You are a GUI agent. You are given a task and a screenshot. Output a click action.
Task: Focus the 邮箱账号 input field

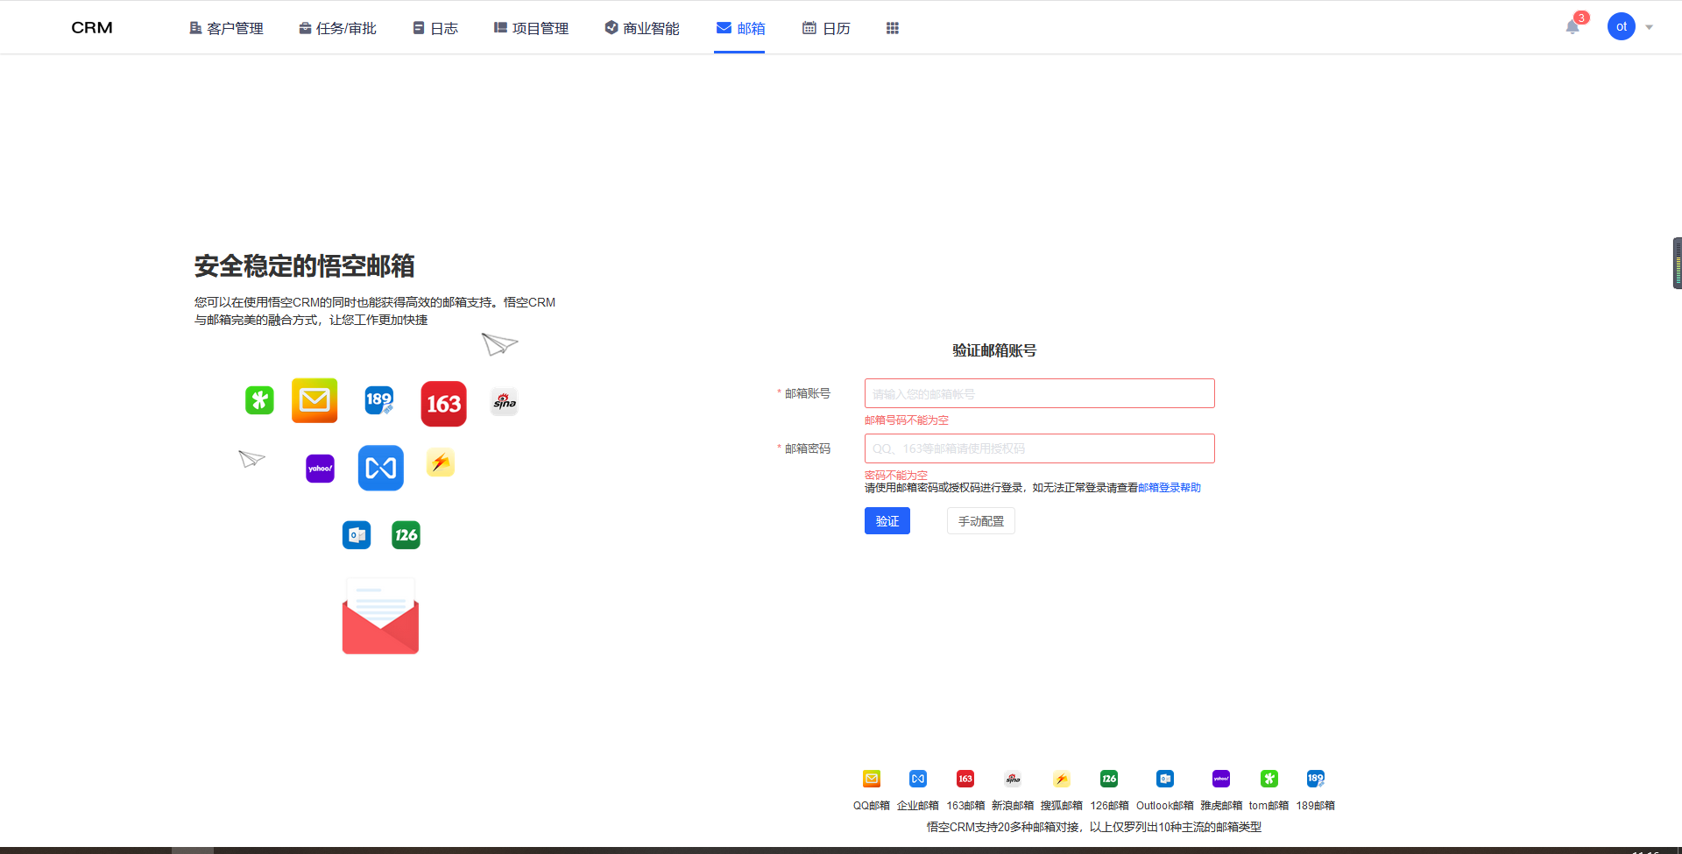(1039, 393)
